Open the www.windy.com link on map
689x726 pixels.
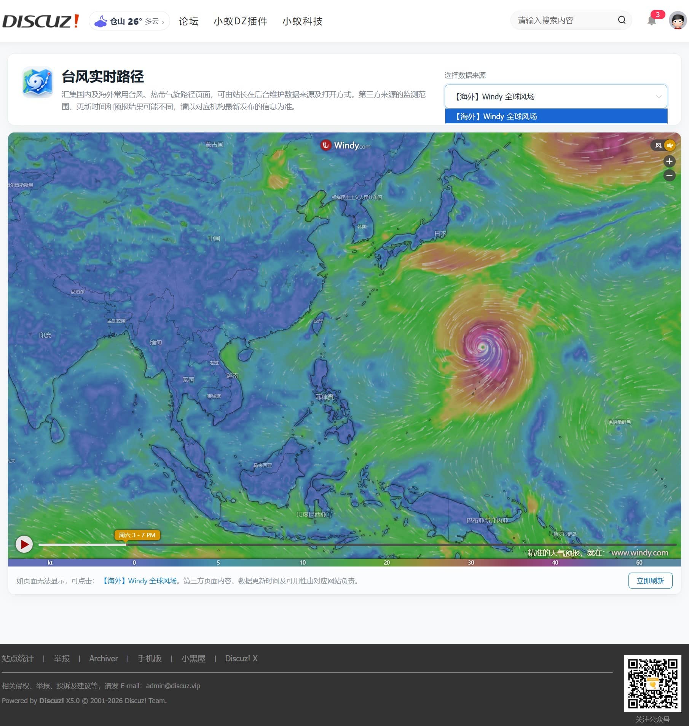640,553
